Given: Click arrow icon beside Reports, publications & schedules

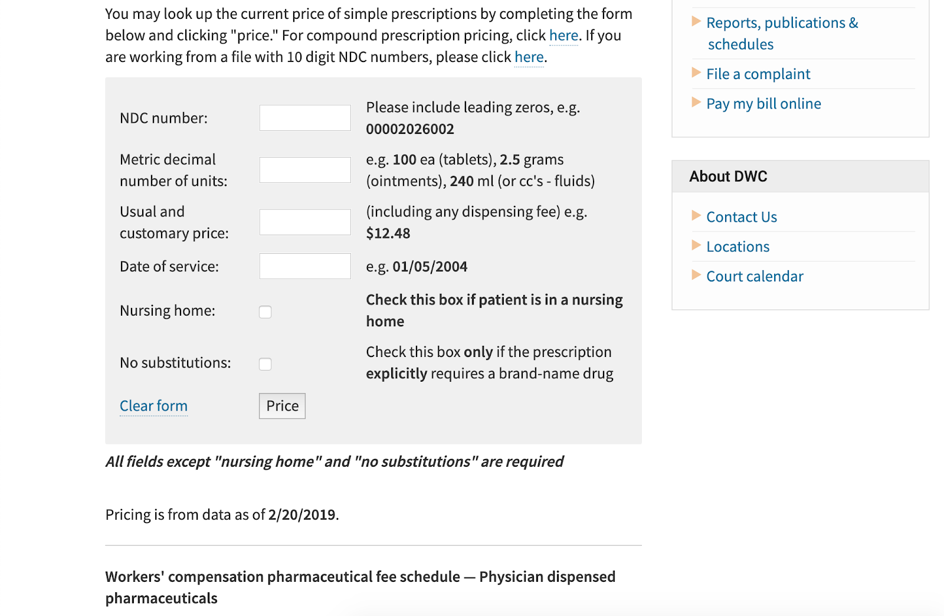Looking at the screenshot, I should [696, 22].
